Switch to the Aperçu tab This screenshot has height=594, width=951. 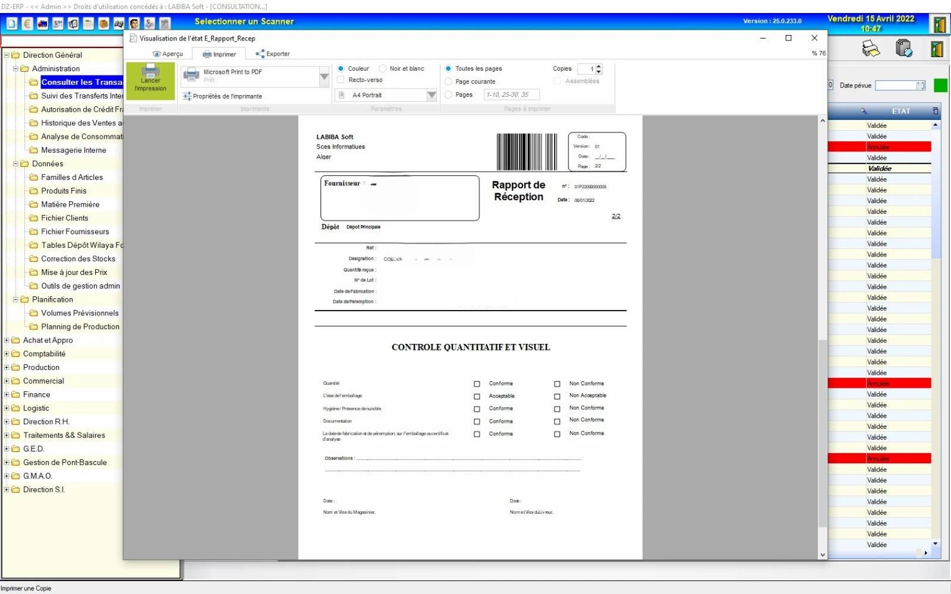click(168, 54)
